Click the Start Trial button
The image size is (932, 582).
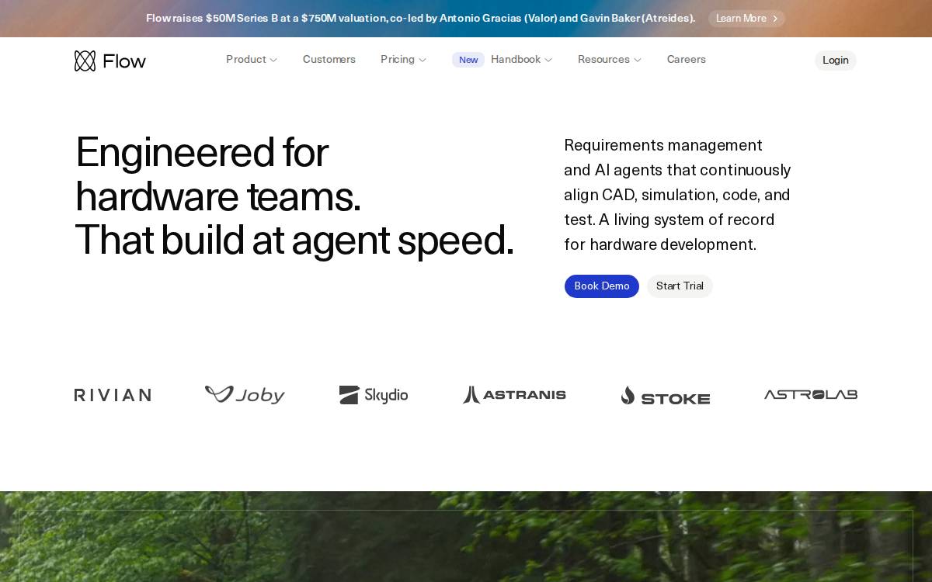[x=680, y=286]
